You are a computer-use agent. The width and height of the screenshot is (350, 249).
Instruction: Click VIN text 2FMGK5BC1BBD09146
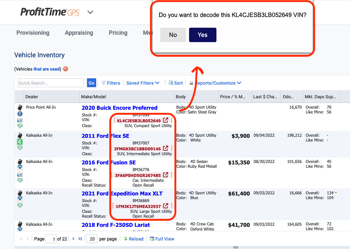pos(137,149)
